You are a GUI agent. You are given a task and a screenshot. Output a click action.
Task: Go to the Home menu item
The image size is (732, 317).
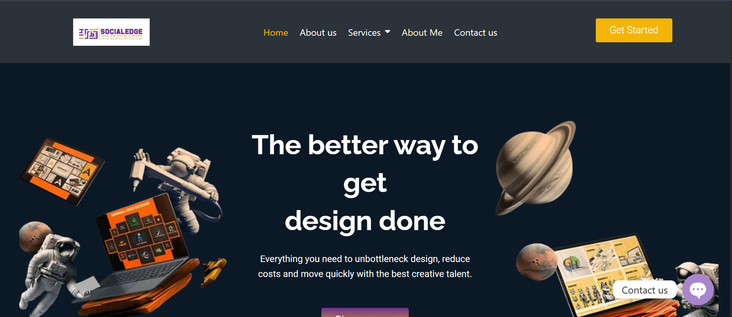pos(276,32)
